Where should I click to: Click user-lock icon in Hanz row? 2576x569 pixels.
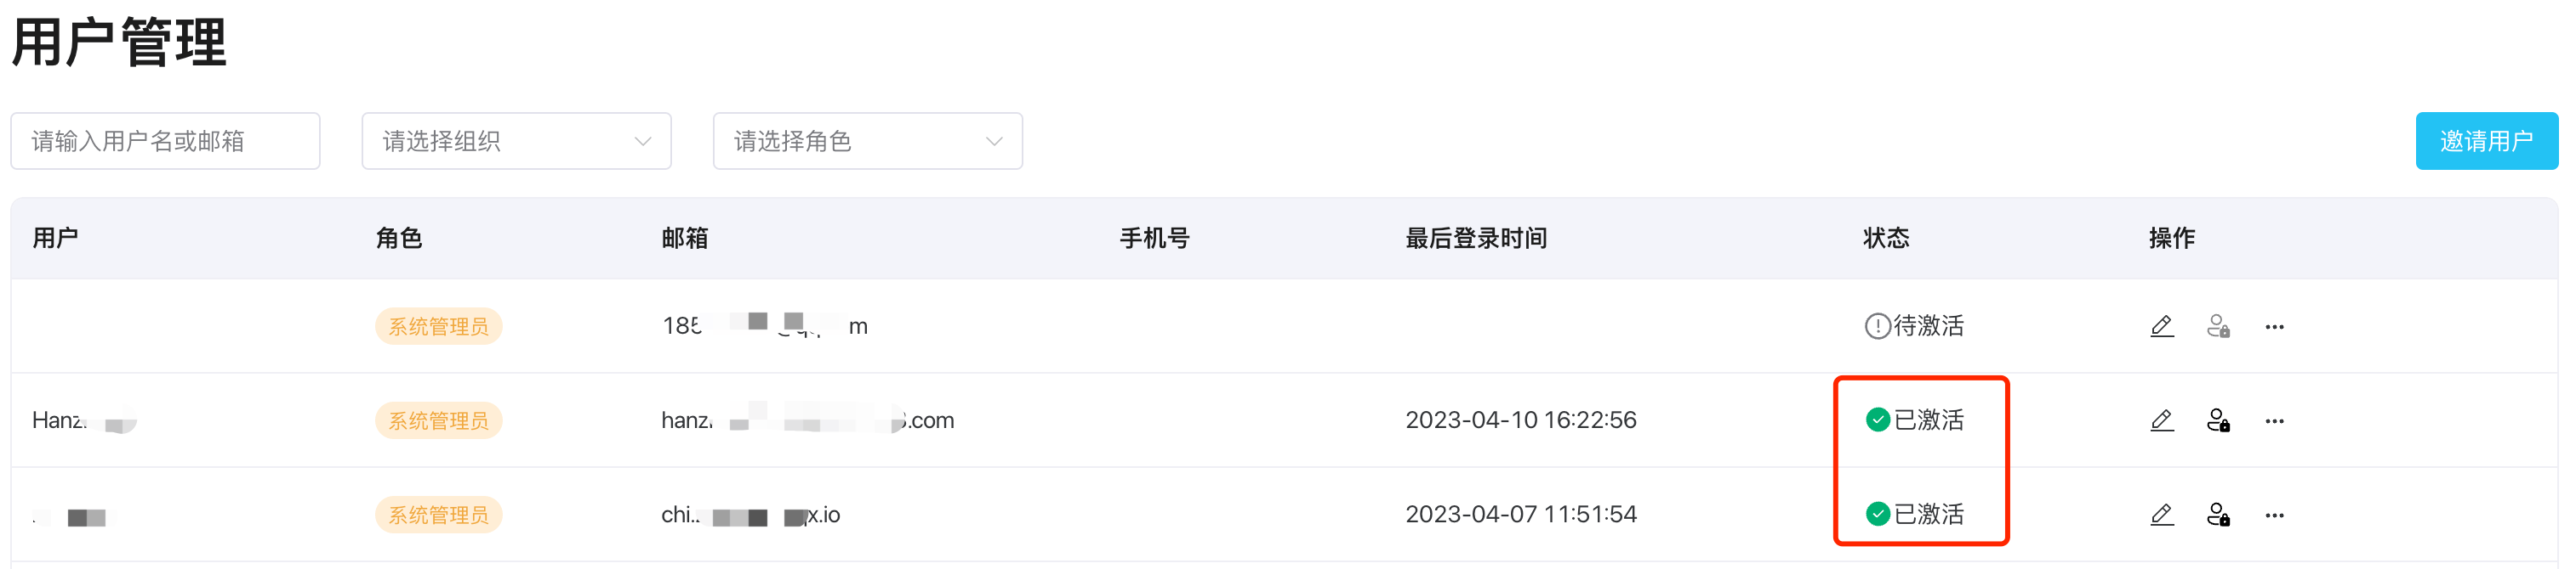point(2218,420)
